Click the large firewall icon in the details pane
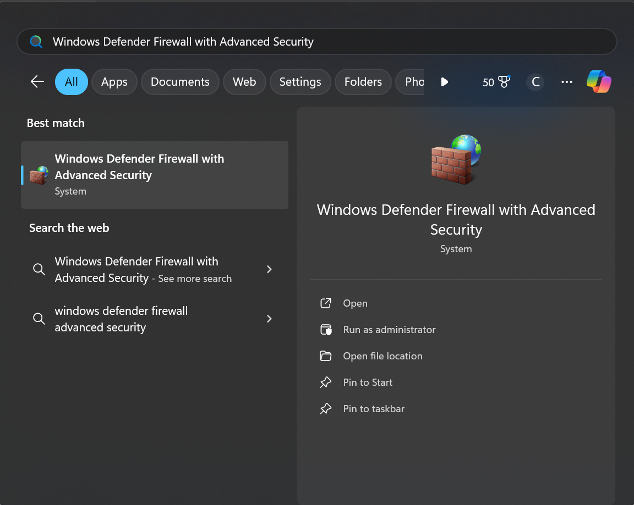The width and height of the screenshot is (634, 505). coord(456,159)
